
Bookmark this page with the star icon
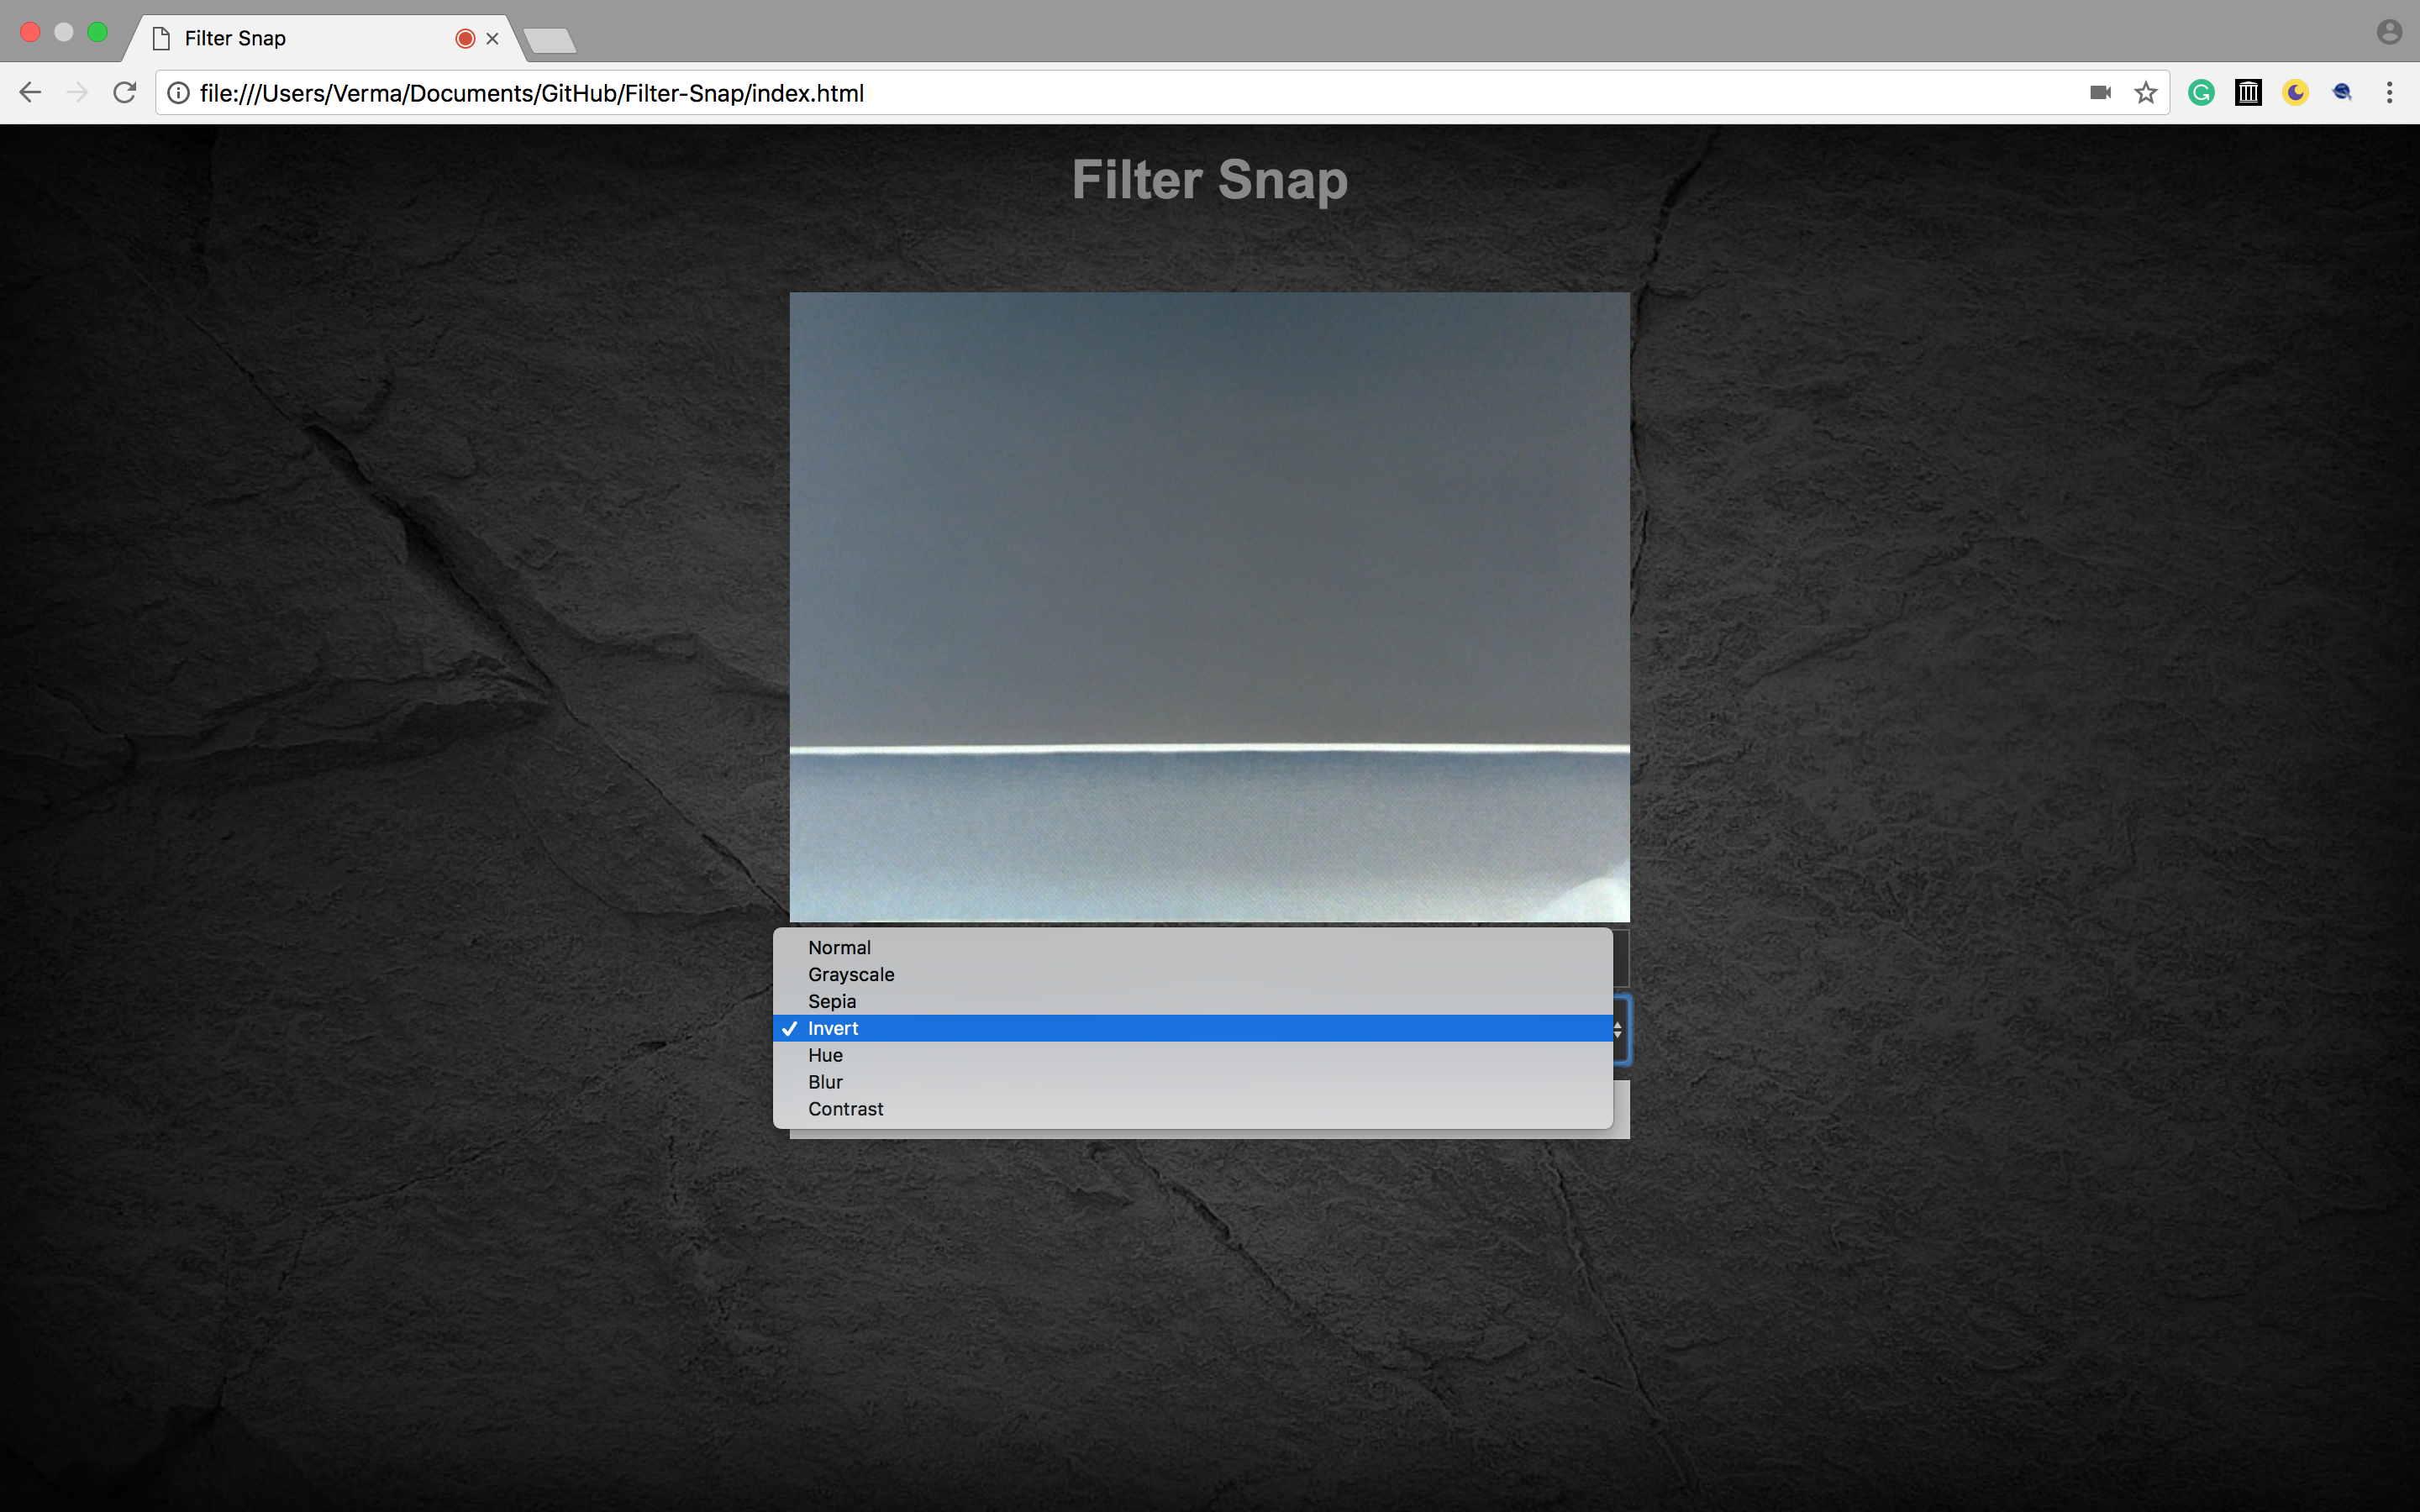click(x=2146, y=93)
